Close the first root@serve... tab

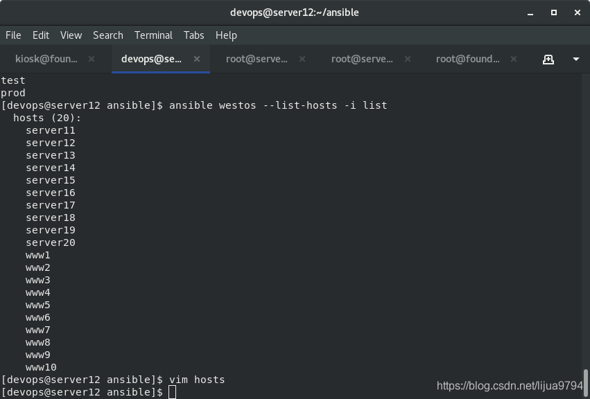(x=302, y=59)
